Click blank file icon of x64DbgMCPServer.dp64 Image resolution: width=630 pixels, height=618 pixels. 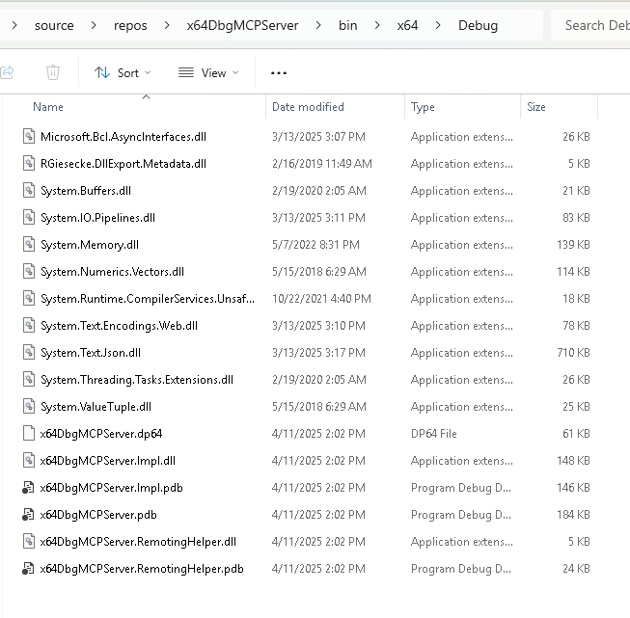[29, 433]
